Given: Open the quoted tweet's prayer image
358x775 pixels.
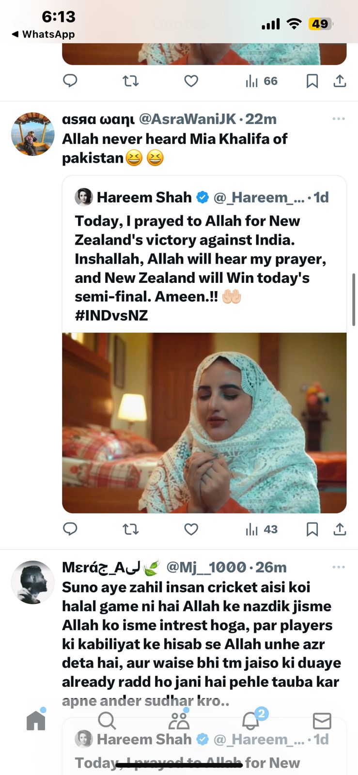Looking at the screenshot, I should click(x=204, y=422).
